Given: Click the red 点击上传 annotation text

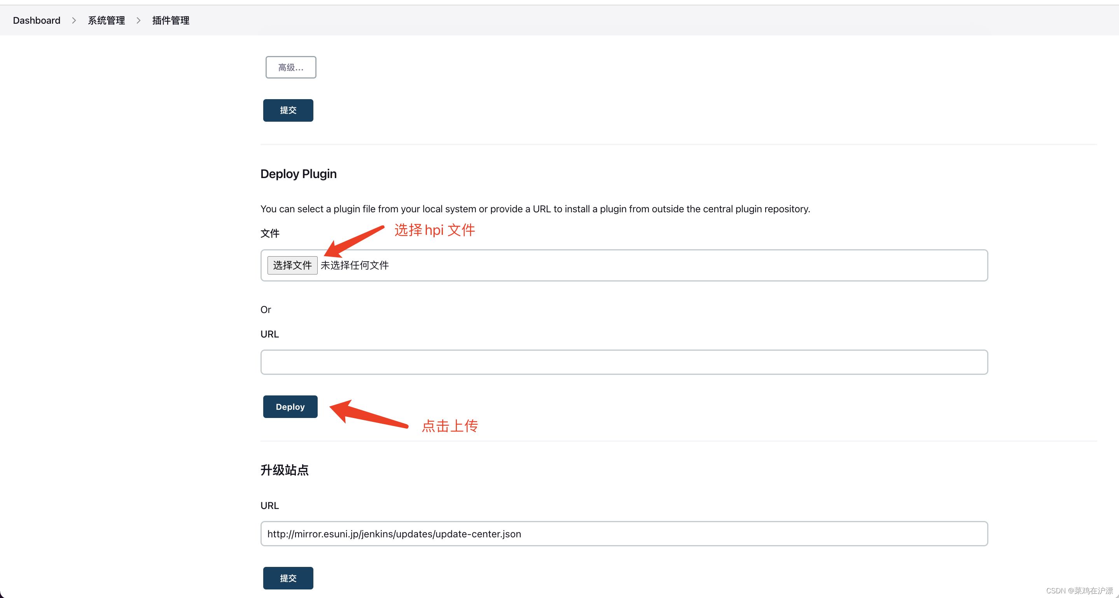Looking at the screenshot, I should pyautogui.click(x=449, y=426).
